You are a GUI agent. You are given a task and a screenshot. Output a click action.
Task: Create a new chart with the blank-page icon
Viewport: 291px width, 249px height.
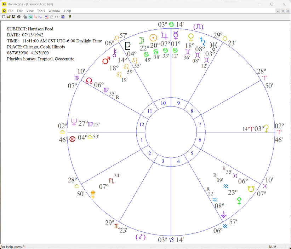pyautogui.click(x=4, y=17)
